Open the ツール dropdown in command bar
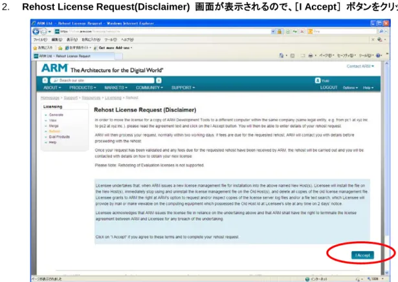The height and width of the screenshot is (282, 398). click(366, 56)
